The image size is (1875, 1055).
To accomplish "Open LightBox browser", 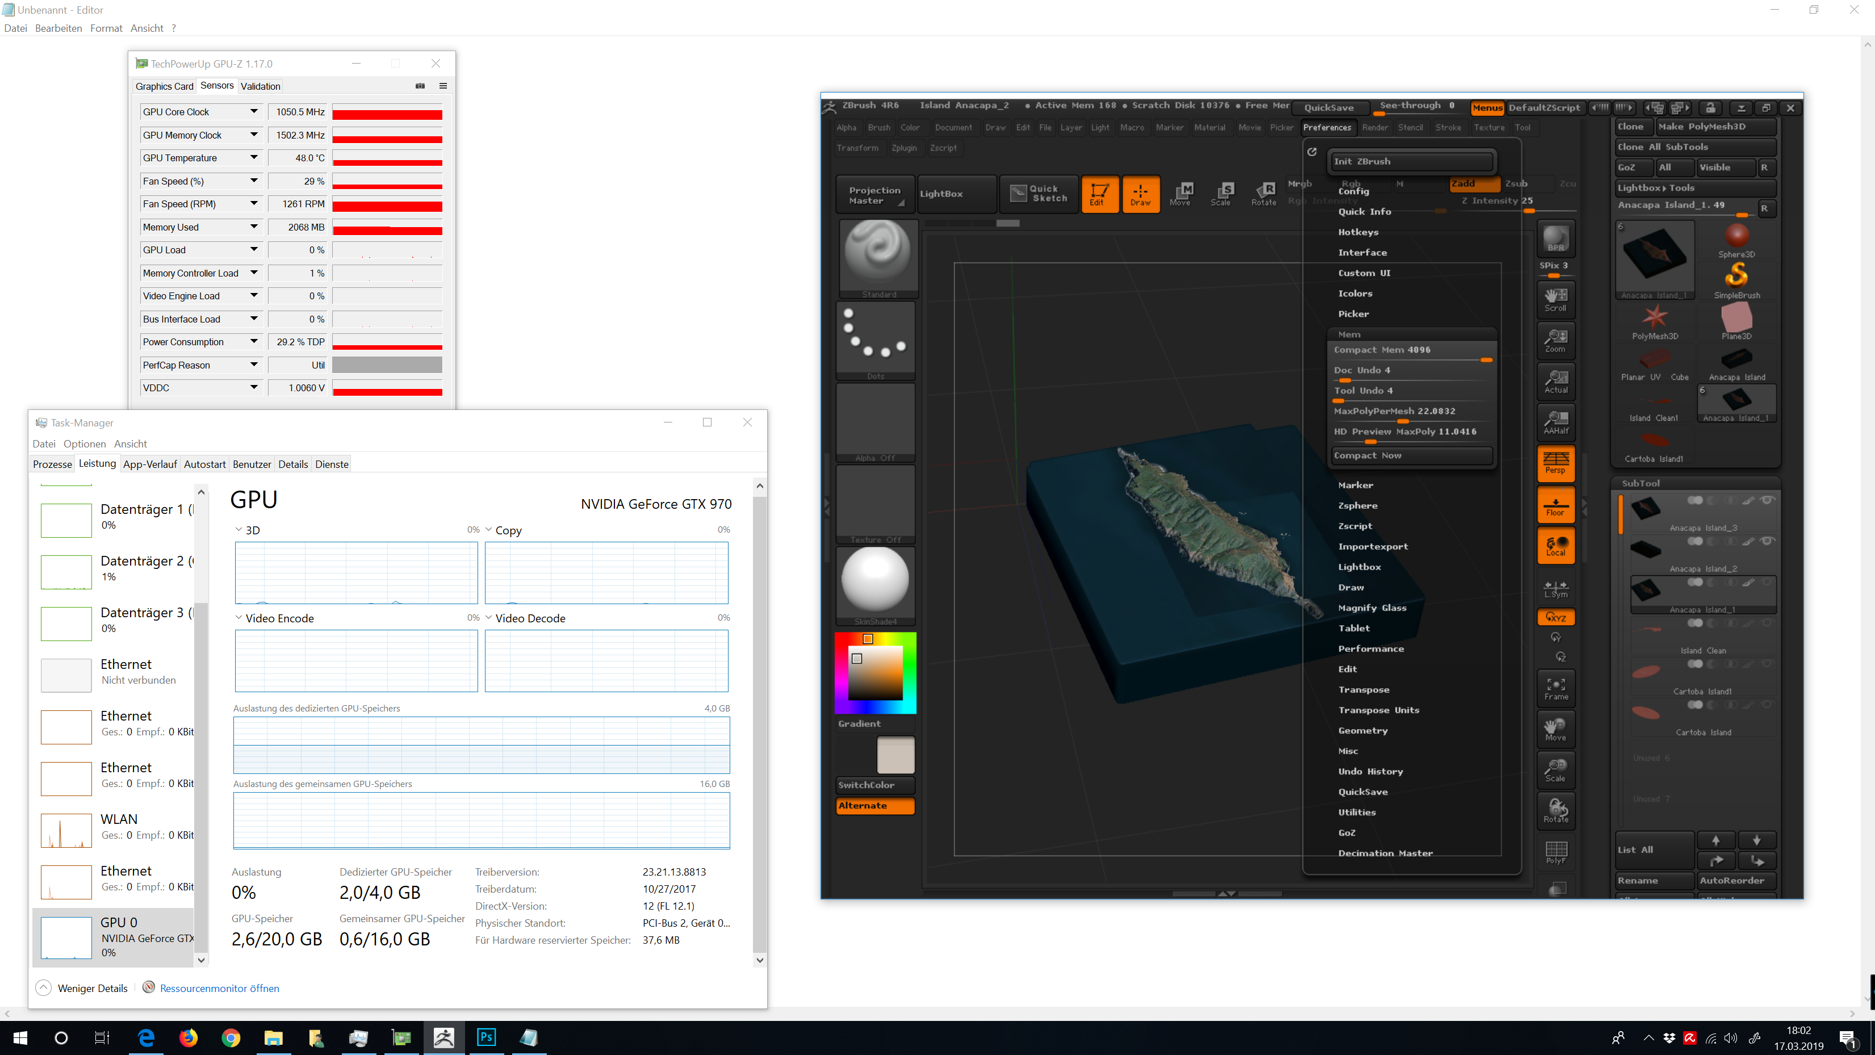I will (956, 194).
